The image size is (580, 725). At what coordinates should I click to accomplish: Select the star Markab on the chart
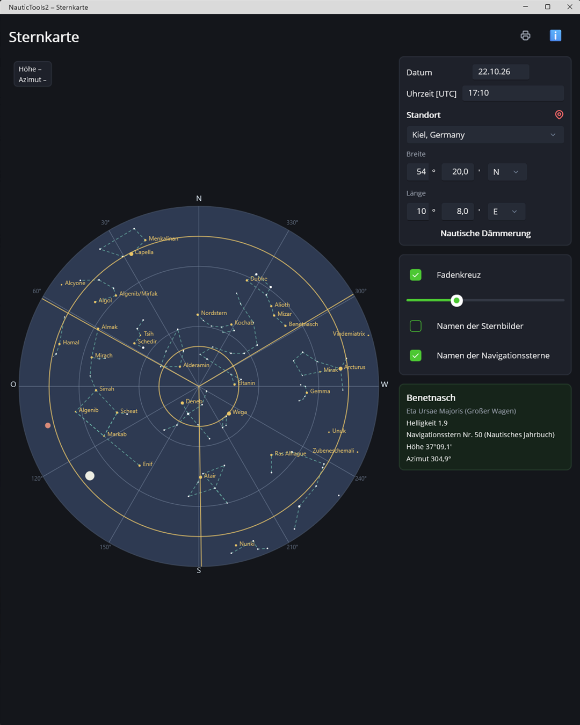(104, 435)
